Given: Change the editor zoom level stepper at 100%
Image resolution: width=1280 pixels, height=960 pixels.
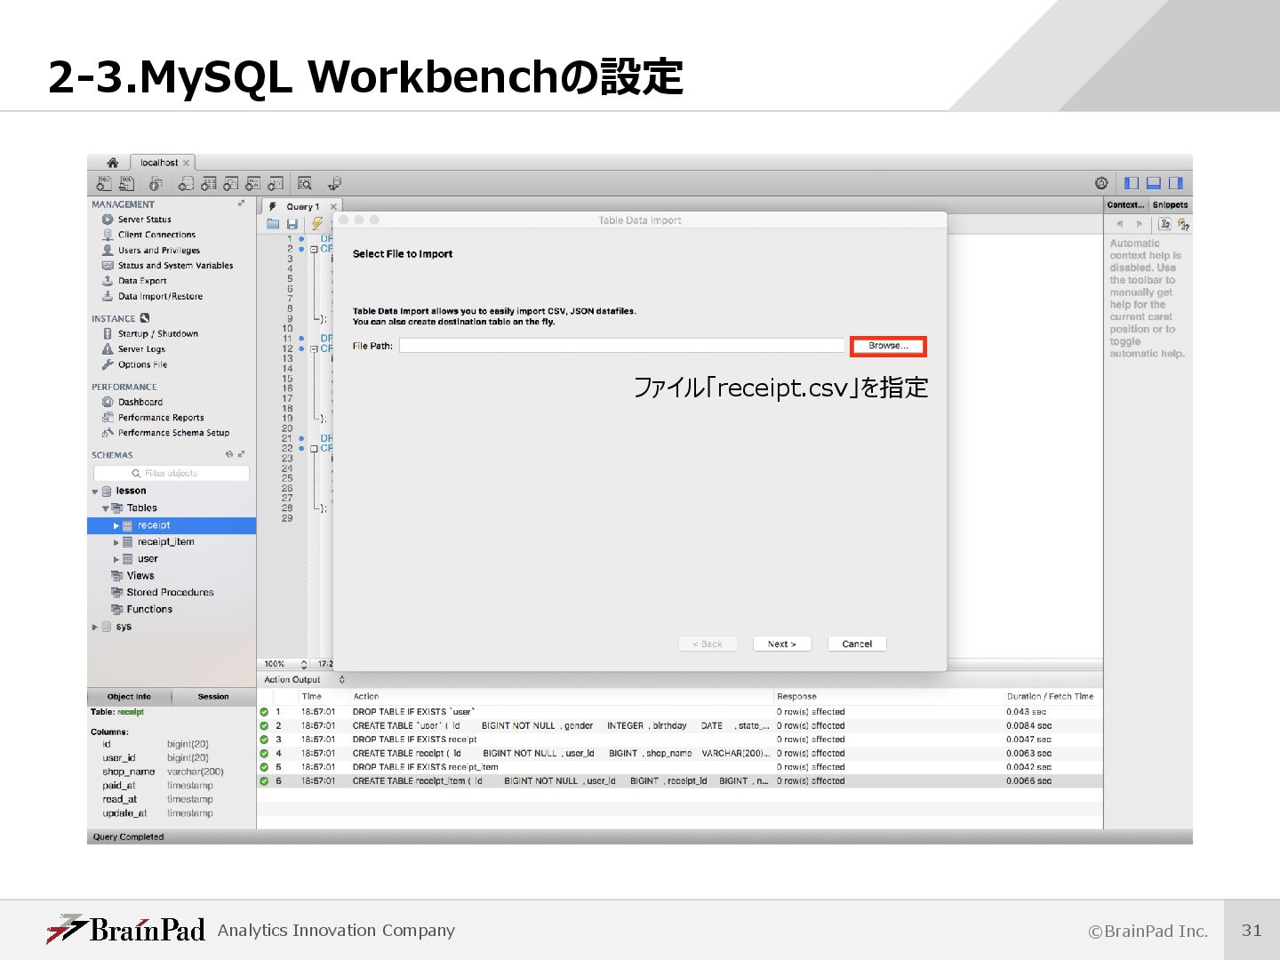Looking at the screenshot, I should point(304,664).
